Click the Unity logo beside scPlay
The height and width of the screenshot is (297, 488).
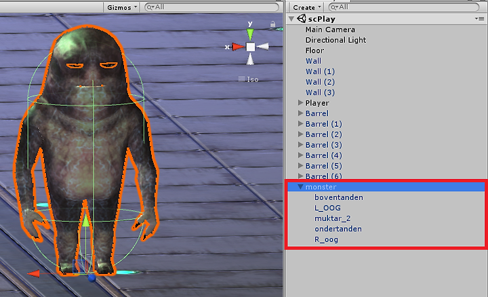point(301,19)
